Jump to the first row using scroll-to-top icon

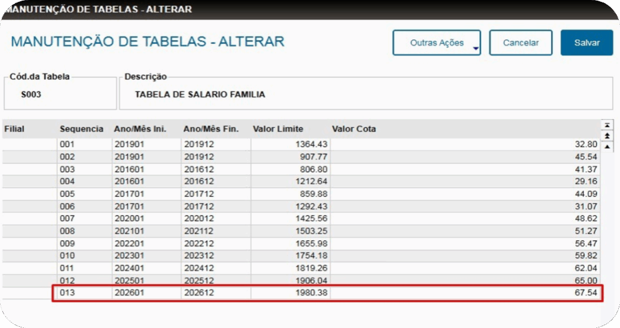pyautogui.click(x=607, y=125)
